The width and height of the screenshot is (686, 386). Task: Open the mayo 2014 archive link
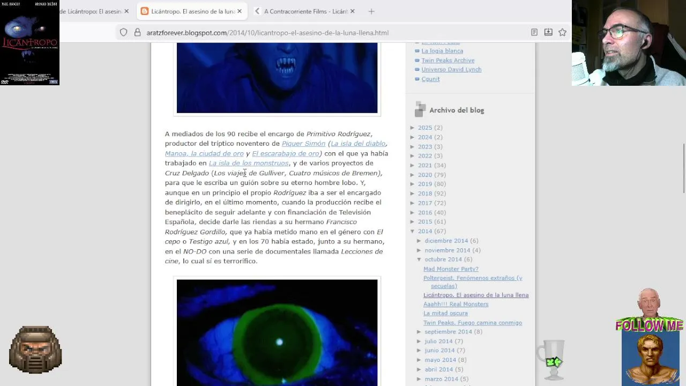pos(440,360)
